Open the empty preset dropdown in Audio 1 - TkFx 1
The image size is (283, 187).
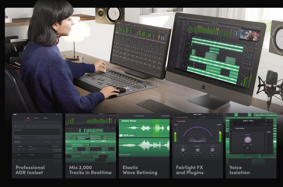point(243,124)
